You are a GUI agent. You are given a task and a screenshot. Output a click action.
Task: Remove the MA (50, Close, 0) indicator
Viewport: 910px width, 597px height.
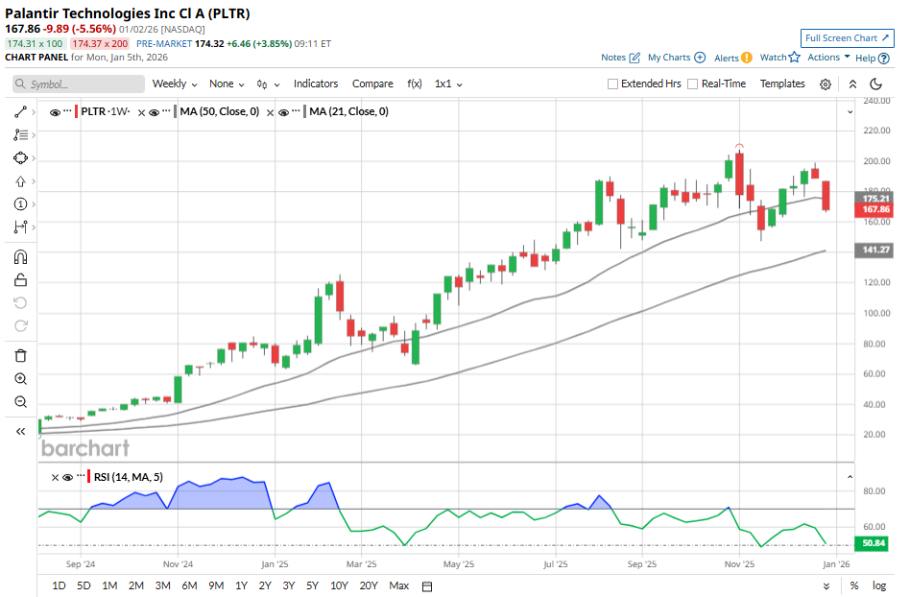141,113
